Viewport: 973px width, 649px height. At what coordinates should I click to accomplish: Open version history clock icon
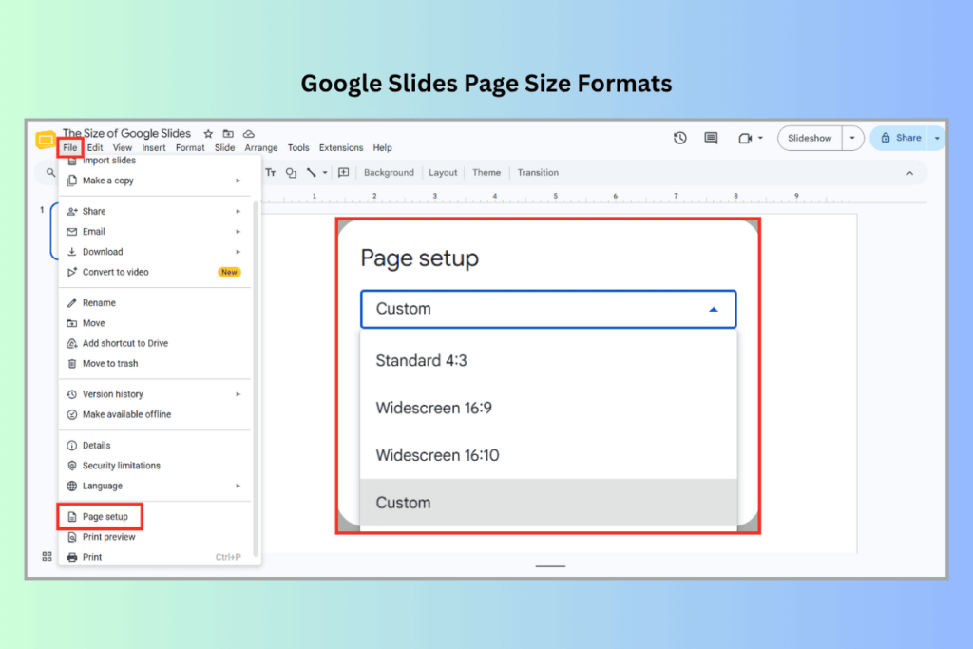click(680, 138)
